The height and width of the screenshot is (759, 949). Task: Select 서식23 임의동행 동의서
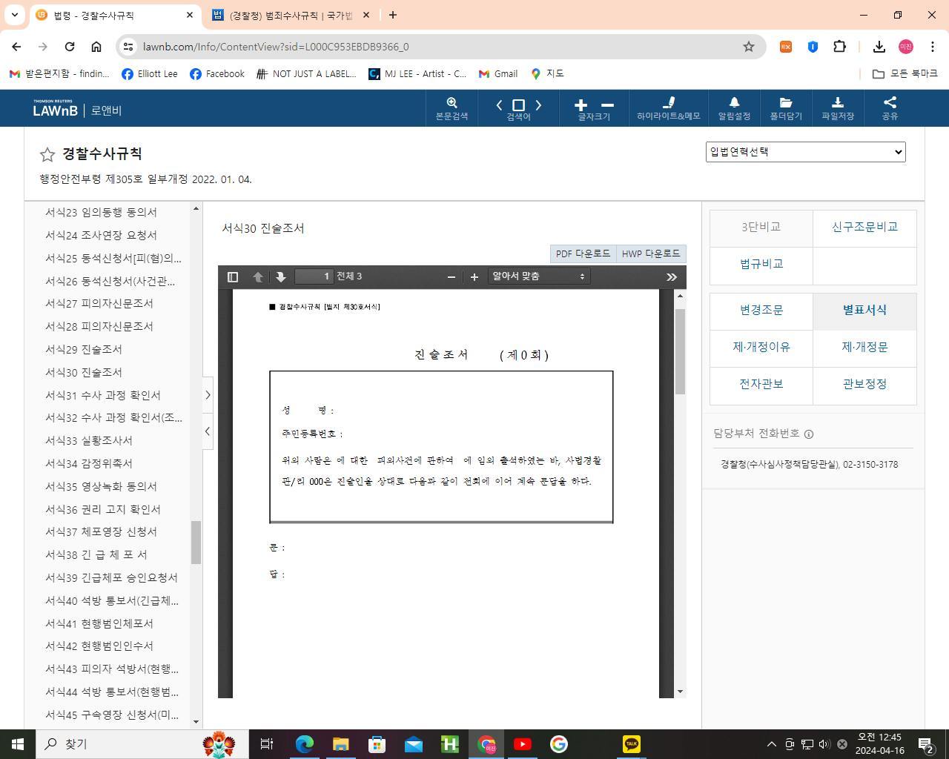tap(101, 213)
